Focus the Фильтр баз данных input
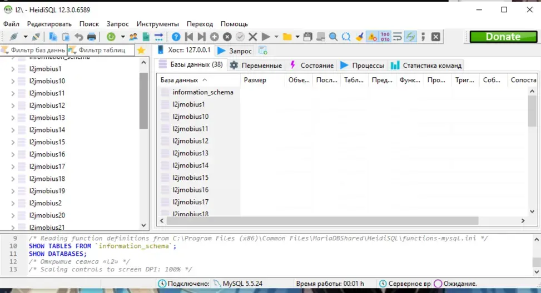 (x=33, y=50)
